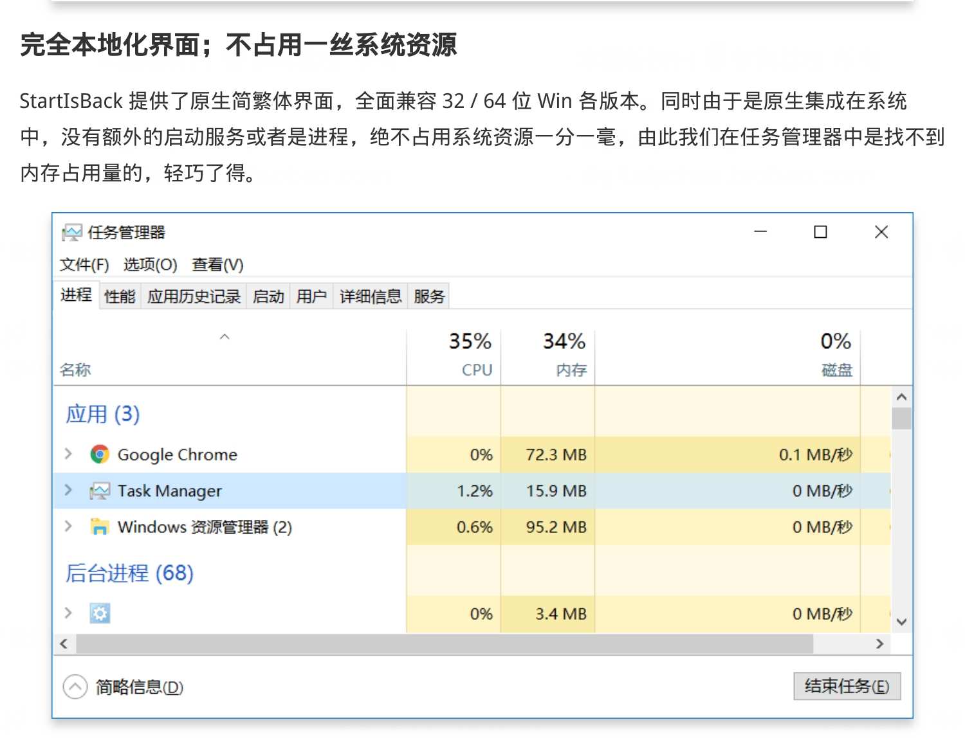Expand the Google Chrome process group
Image resolution: width=965 pixels, height=738 pixels.
pyautogui.click(x=68, y=454)
